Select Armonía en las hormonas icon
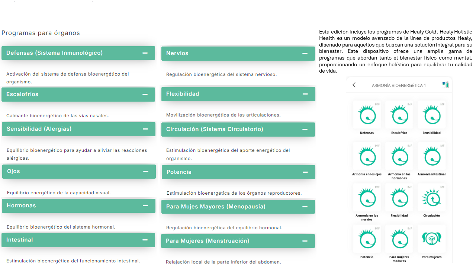This screenshot has width=476, height=268. [x=399, y=156]
